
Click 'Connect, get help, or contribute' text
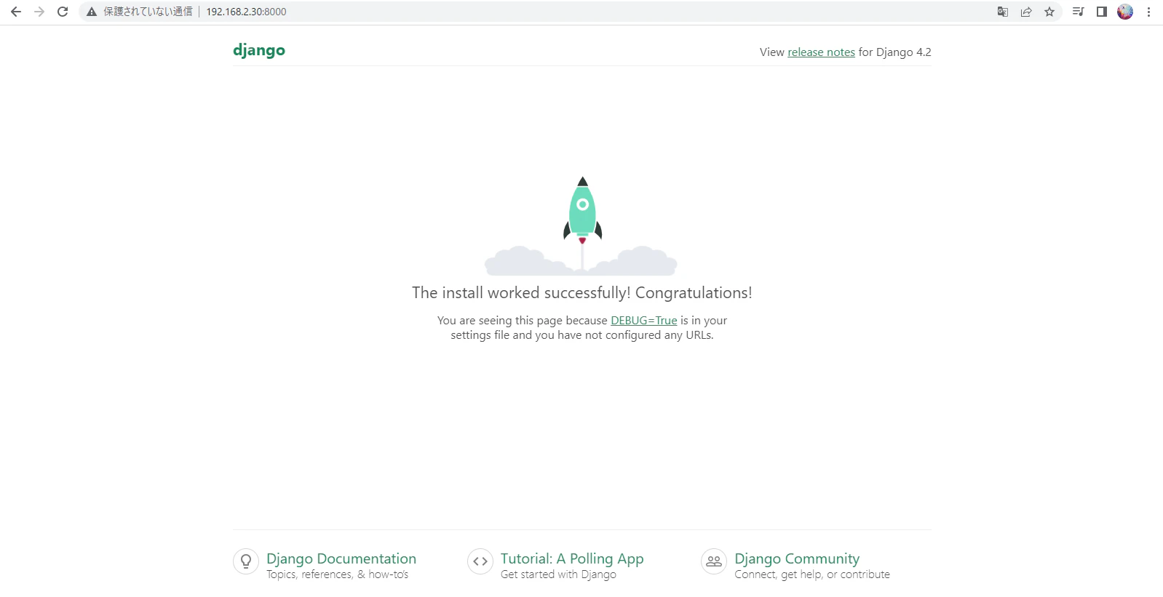click(x=812, y=574)
